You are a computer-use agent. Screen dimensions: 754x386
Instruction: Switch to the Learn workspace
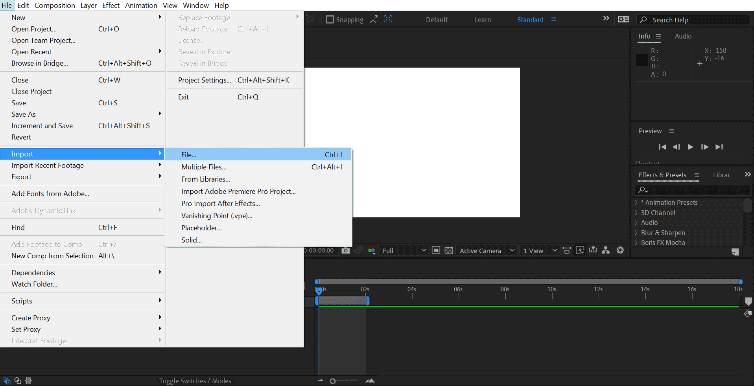tap(483, 20)
